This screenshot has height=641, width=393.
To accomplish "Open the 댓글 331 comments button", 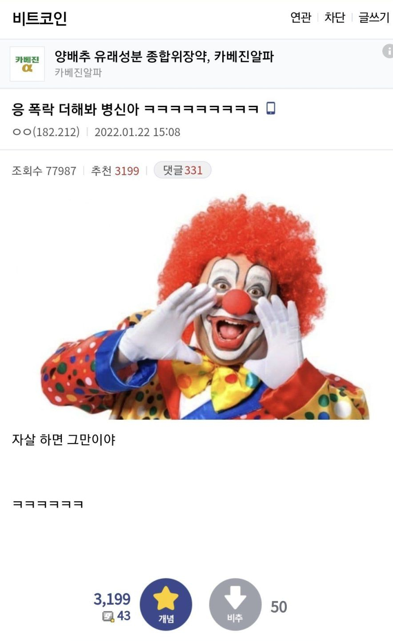I will [x=182, y=170].
